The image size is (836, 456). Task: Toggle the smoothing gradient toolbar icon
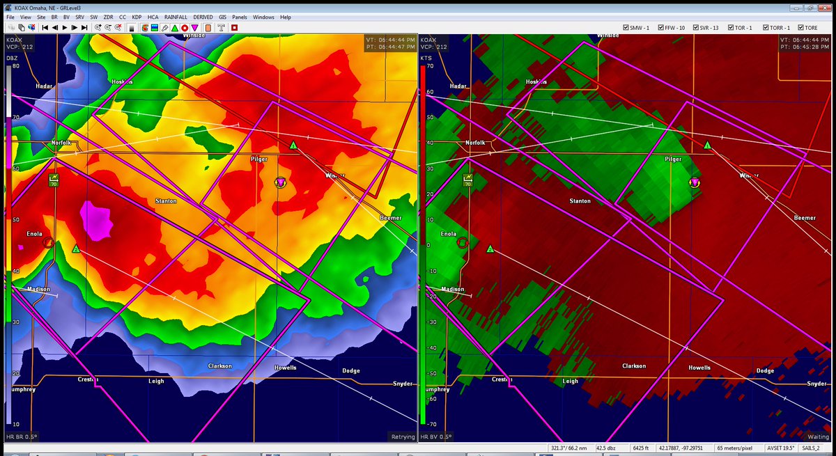click(132, 28)
